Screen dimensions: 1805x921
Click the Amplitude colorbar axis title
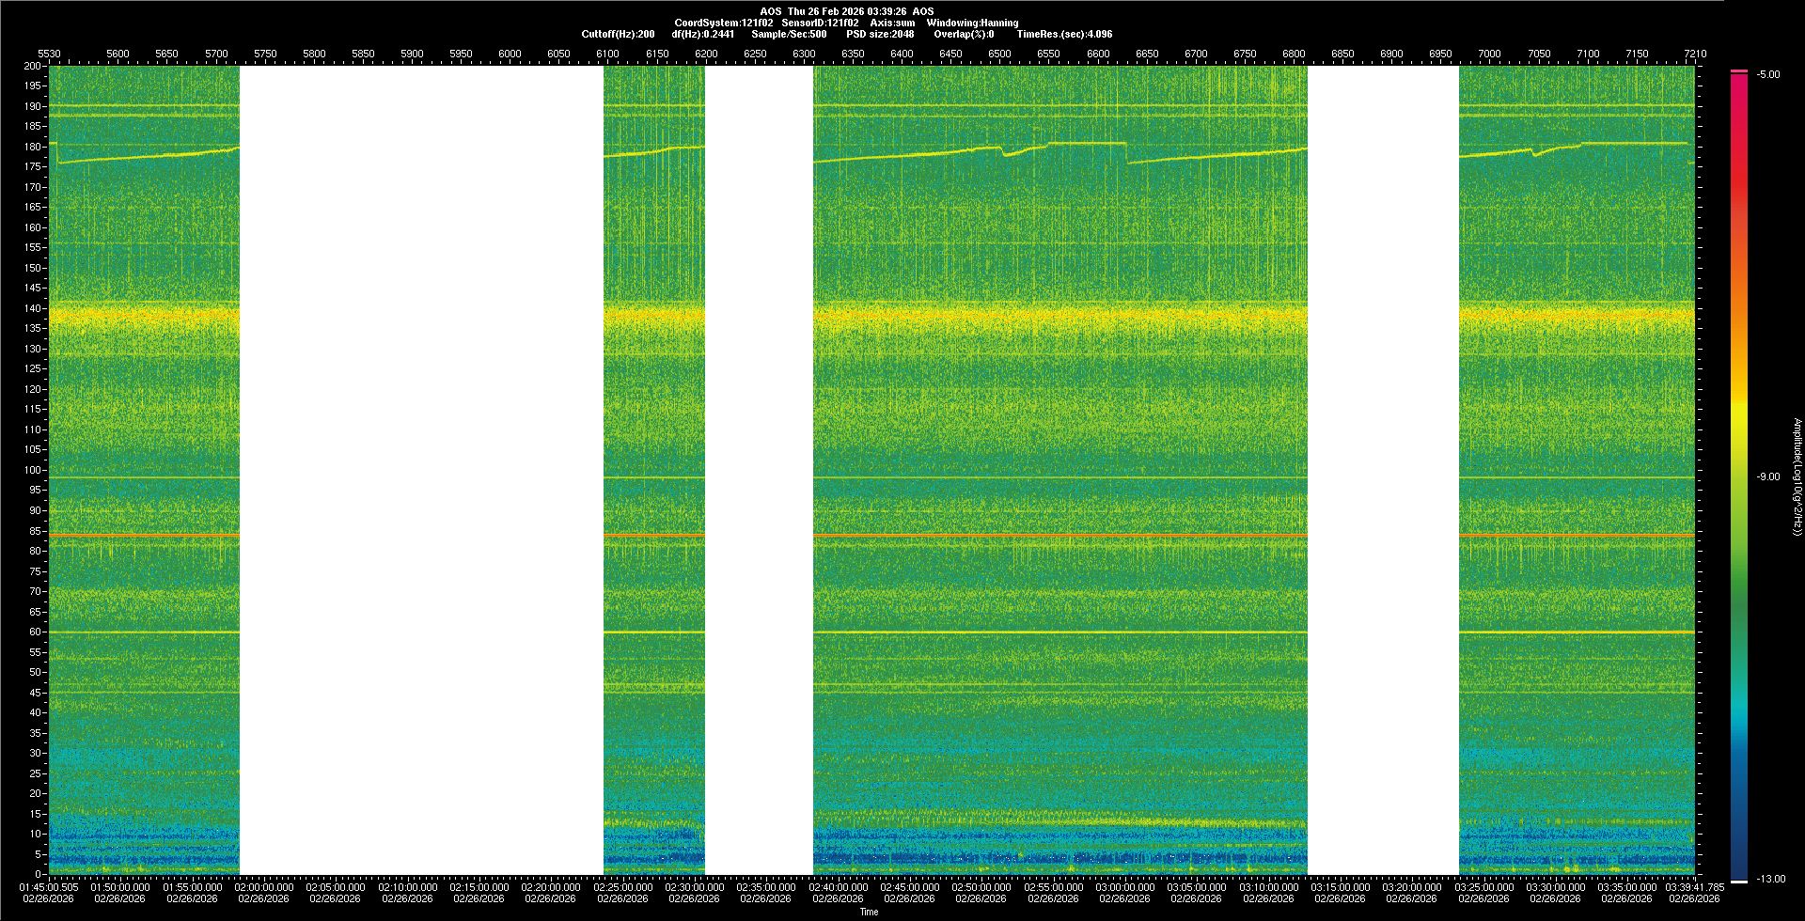(x=1797, y=477)
